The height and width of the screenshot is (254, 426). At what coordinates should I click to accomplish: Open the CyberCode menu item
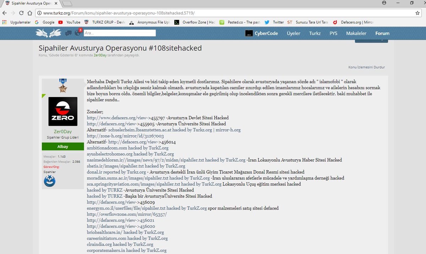pos(262,33)
